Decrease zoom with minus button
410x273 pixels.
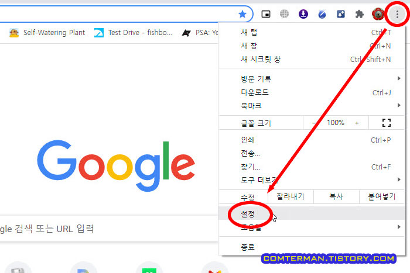pyautogui.click(x=314, y=123)
